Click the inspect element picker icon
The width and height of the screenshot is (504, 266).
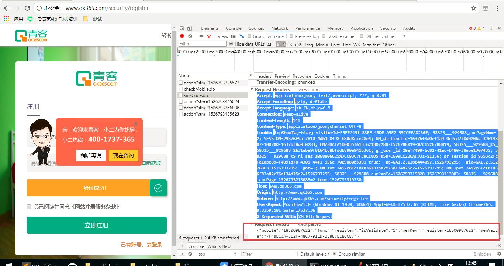pyautogui.click(x=182, y=28)
